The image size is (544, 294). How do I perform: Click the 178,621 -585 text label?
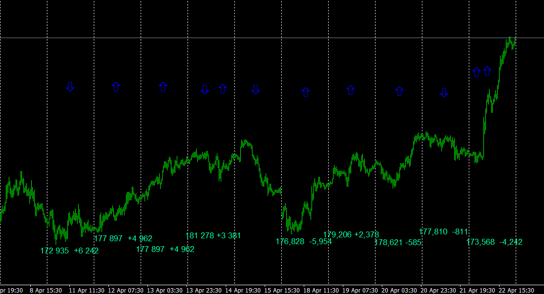[398, 242]
